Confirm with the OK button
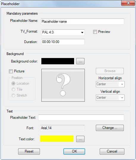This screenshot has width=136, height=160. coord(74,151)
